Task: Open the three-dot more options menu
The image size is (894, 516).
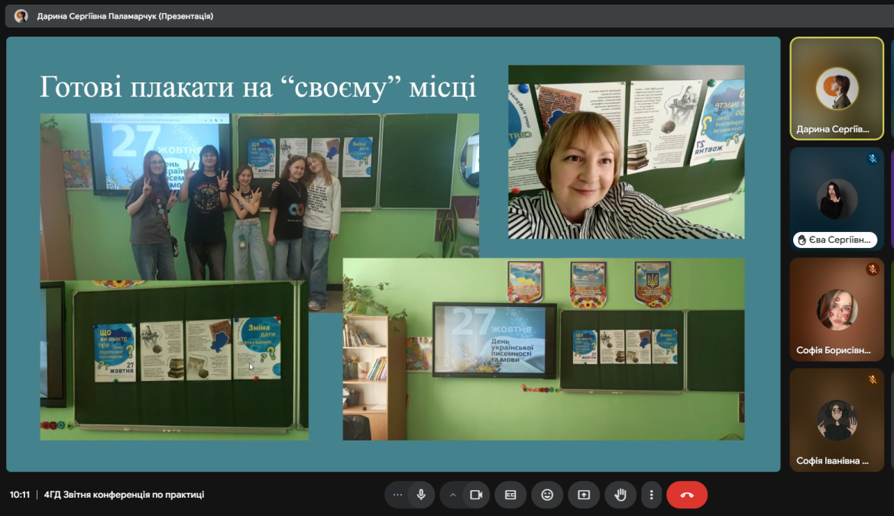Action: coord(651,495)
